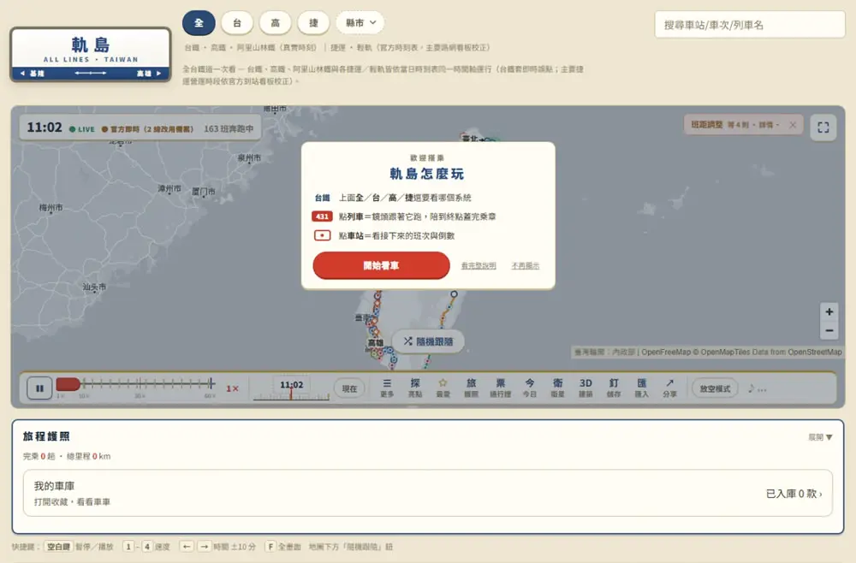Open the 票 ticket itinerary tool
This screenshot has height=563, width=856.
(x=500, y=388)
